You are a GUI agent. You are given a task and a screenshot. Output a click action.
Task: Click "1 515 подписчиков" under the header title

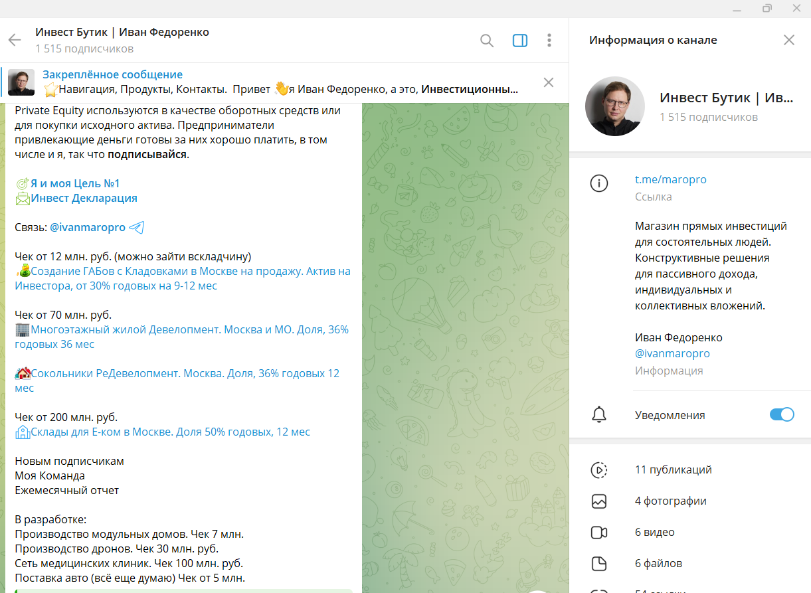[x=84, y=48]
